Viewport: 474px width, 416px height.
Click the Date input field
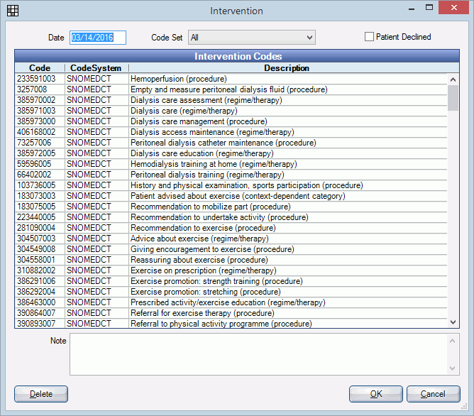coord(97,38)
